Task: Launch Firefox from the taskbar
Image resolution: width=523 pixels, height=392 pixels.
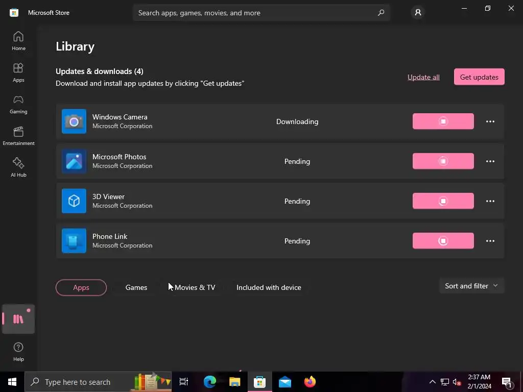Action: coord(310,382)
